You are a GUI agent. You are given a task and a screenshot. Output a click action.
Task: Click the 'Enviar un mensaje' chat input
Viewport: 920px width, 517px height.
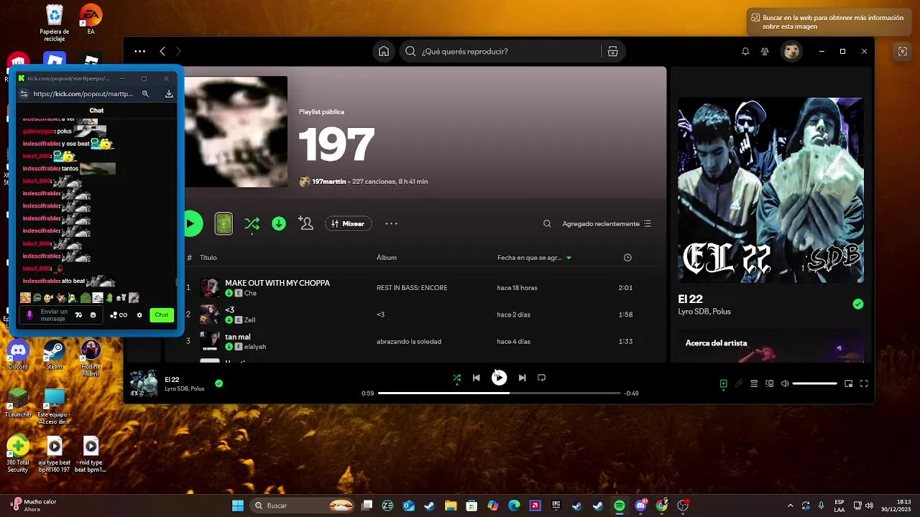coord(54,315)
